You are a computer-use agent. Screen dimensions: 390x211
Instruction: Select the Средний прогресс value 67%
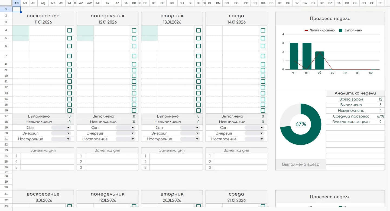point(381,116)
